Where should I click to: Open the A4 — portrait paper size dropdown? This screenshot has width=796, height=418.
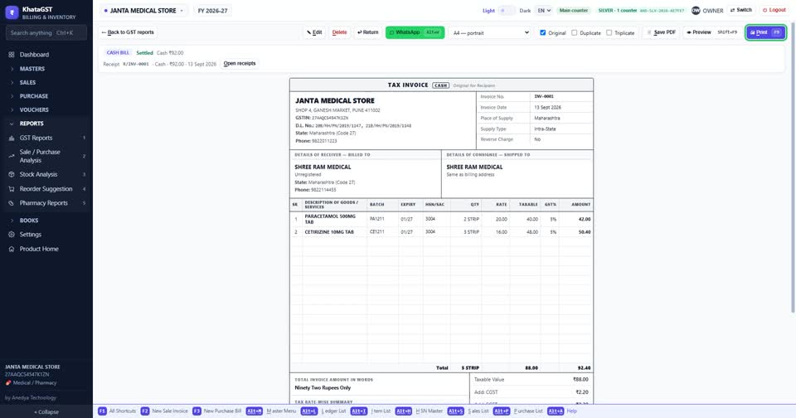click(x=490, y=32)
